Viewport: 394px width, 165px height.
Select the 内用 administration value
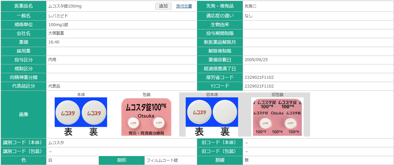tap(52, 60)
